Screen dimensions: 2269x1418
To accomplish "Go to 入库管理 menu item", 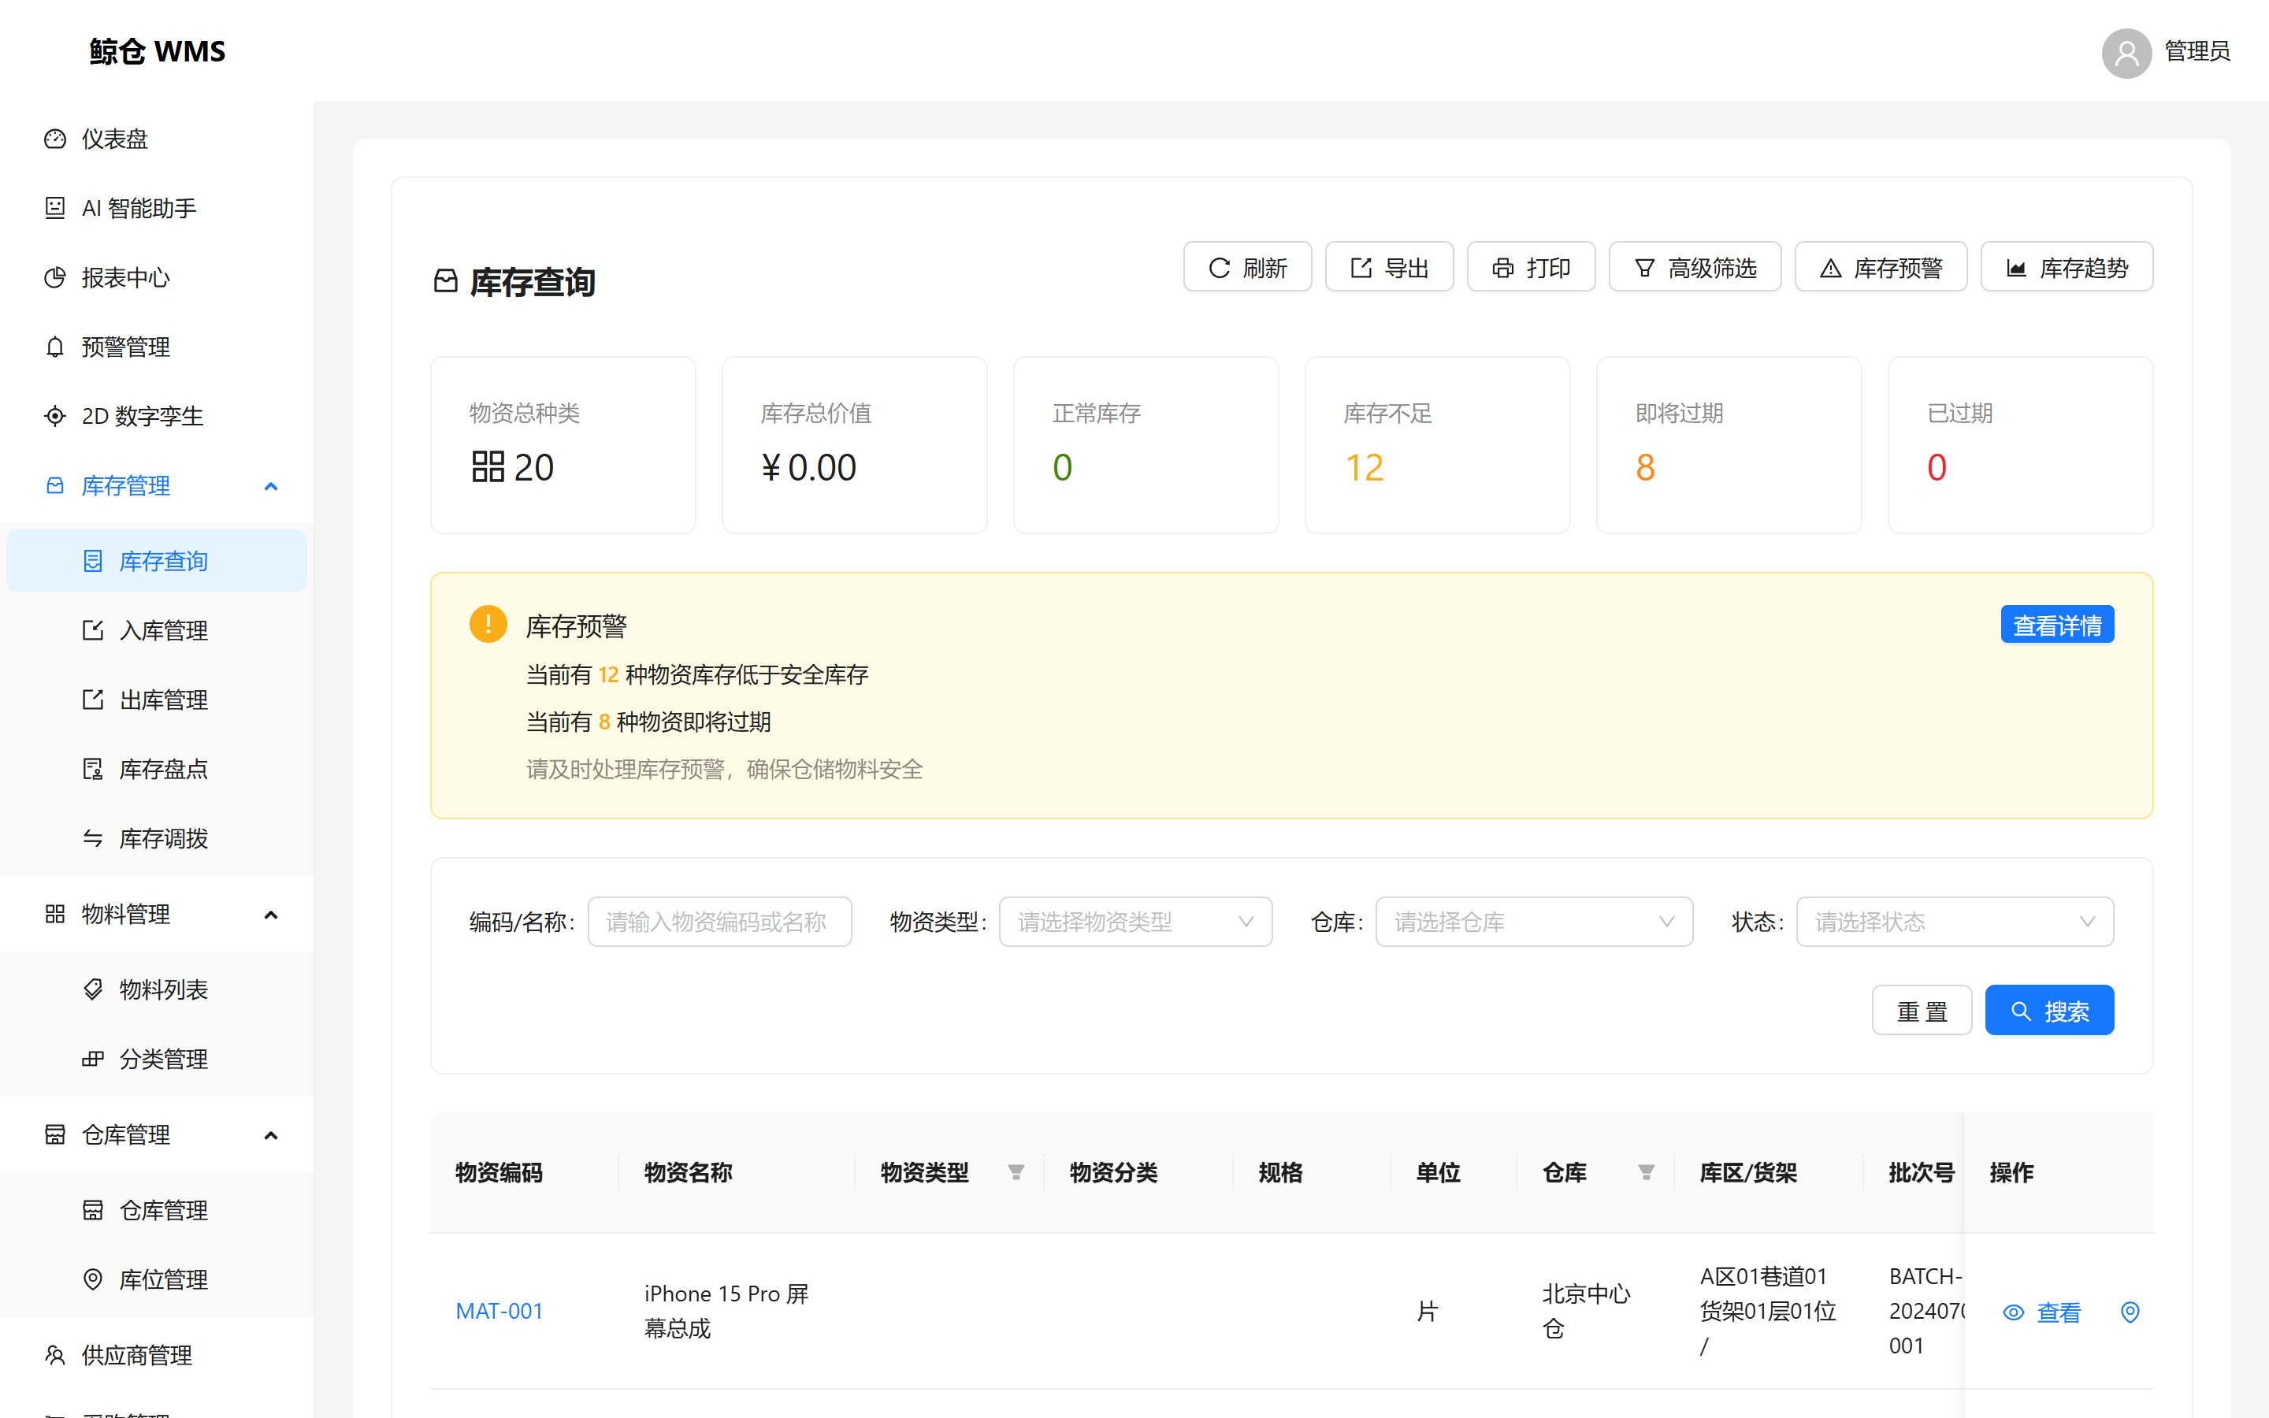I will click(157, 630).
